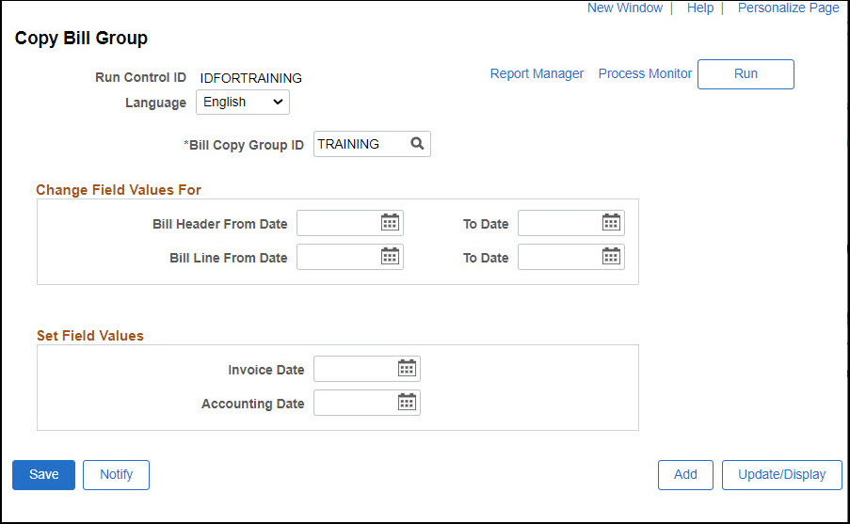The image size is (850, 524).
Task: Switch to Update/Display mode
Action: (x=781, y=475)
